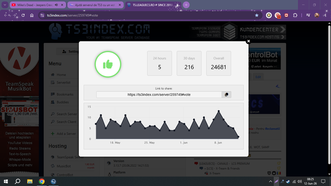331x186 pixels.
Task: Click the last data point on the chart
Action: [x=238, y=137]
